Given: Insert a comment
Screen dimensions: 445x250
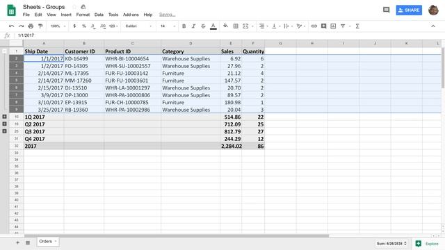Looking at the screenshot, I should coord(323,26).
